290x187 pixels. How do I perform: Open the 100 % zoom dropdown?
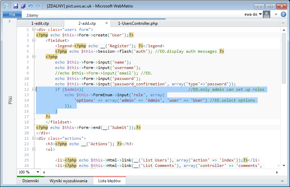(x=38, y=172)
